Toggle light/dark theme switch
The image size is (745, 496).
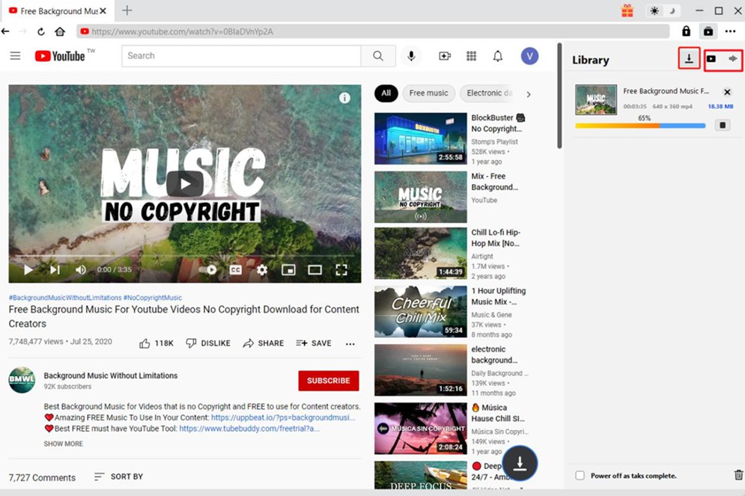coord(663,10)
